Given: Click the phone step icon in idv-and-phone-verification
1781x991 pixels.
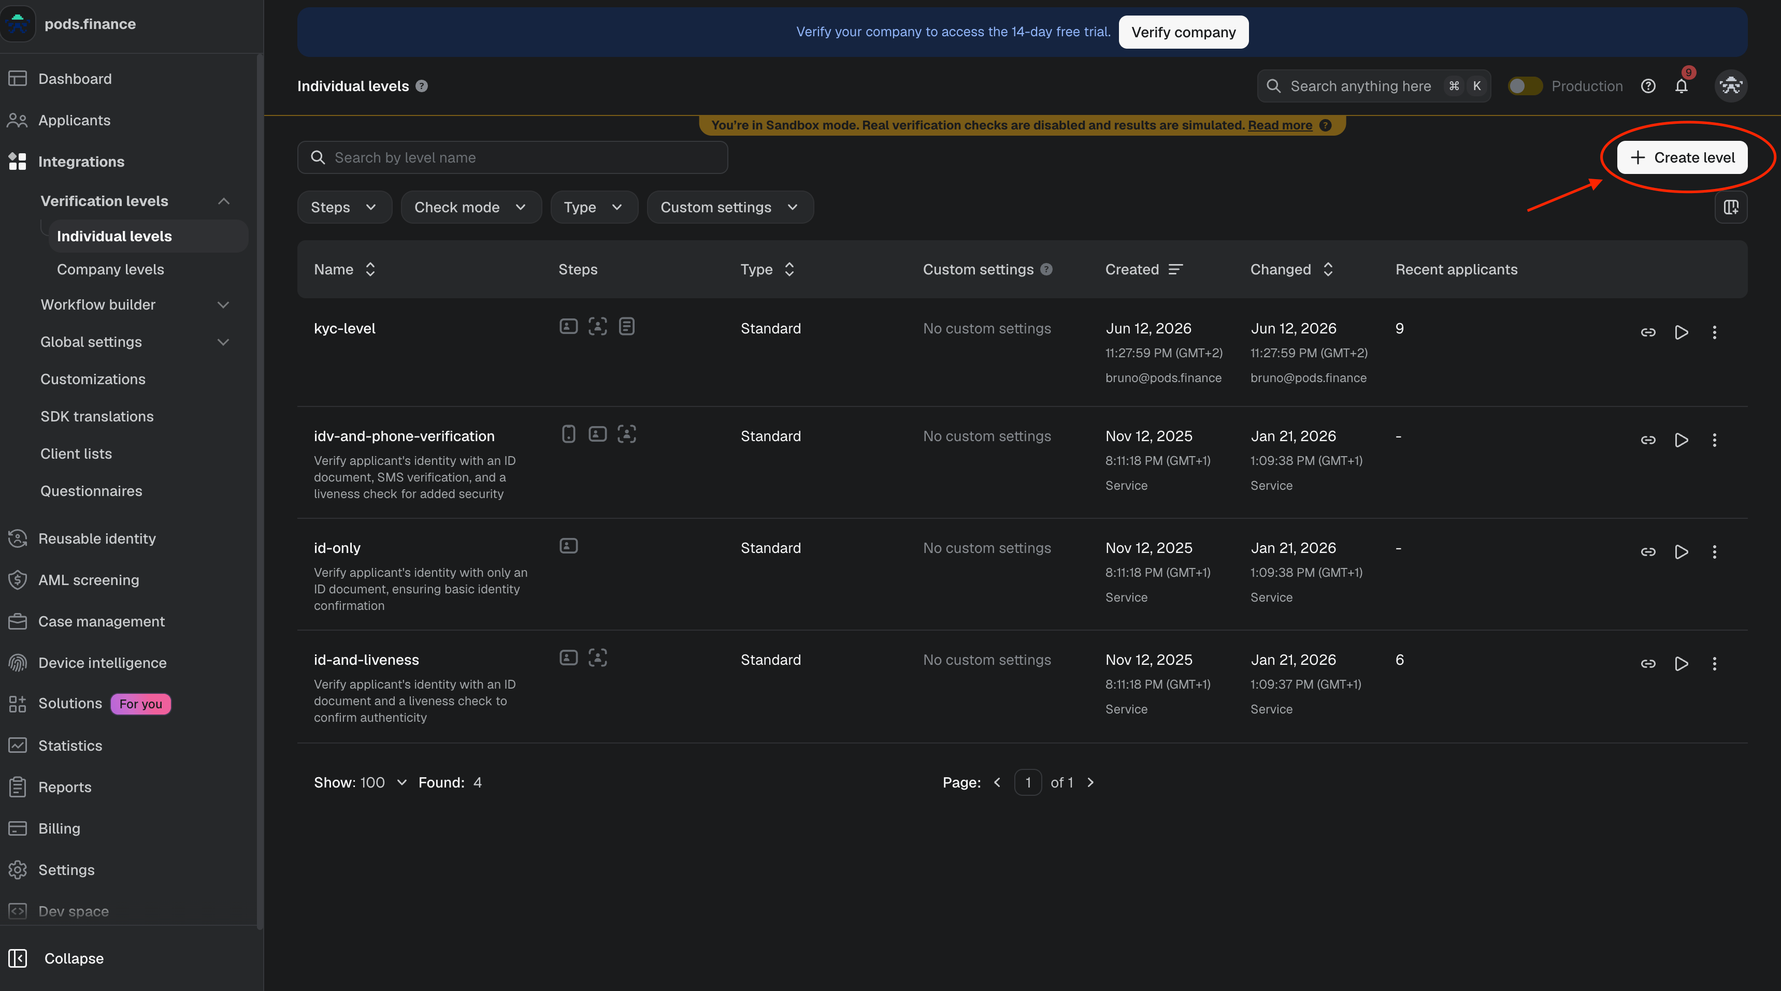Looking at the screenshot, I should [568, 434].
